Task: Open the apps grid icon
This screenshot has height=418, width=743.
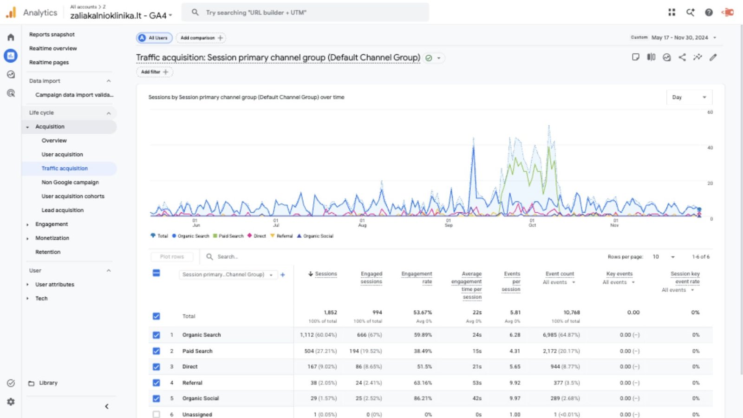Action: [x=671, y=13]
